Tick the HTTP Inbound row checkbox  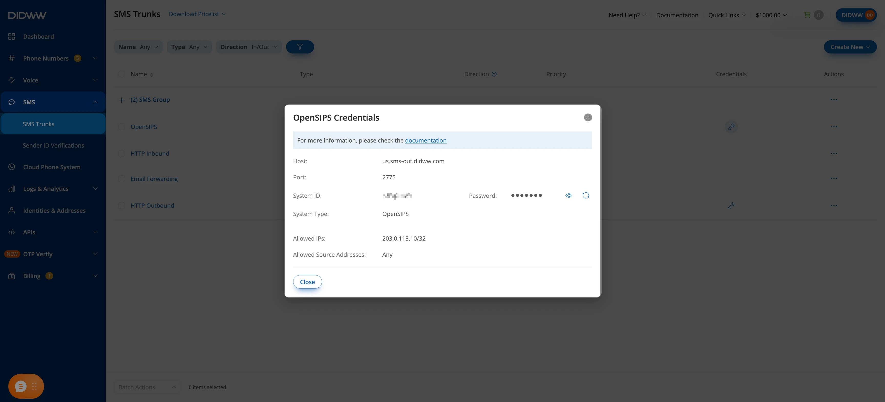coord(122,154)
